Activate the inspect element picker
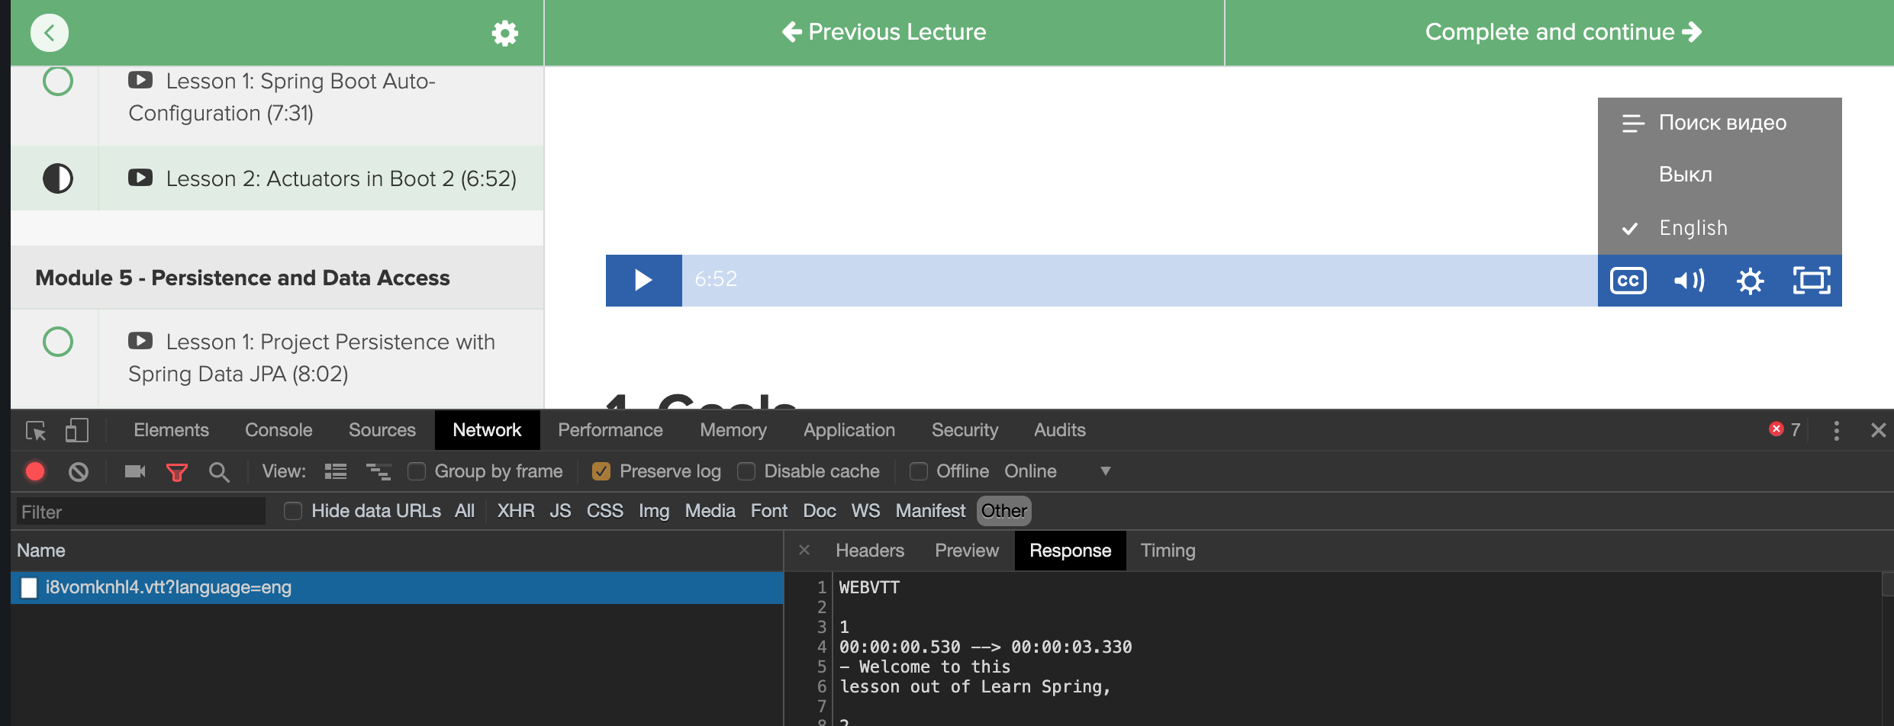The height and width of the screenshot is (726, 1894). [36, 430]
